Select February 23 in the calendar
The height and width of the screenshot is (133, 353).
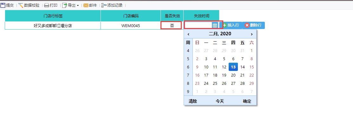click(x=197, y=84)
